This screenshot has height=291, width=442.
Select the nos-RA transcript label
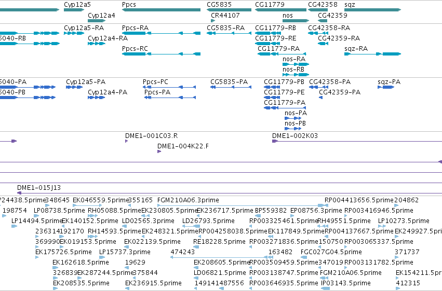(x=294, y=59)
